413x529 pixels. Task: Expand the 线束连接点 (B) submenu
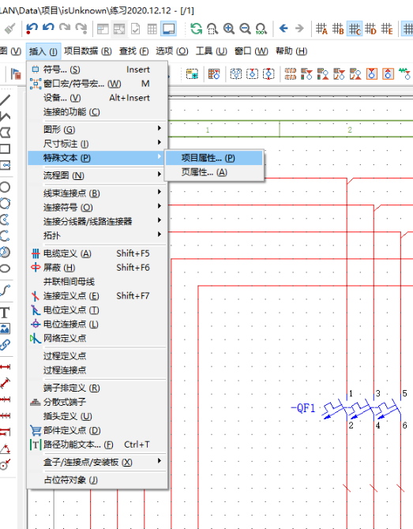97,193
